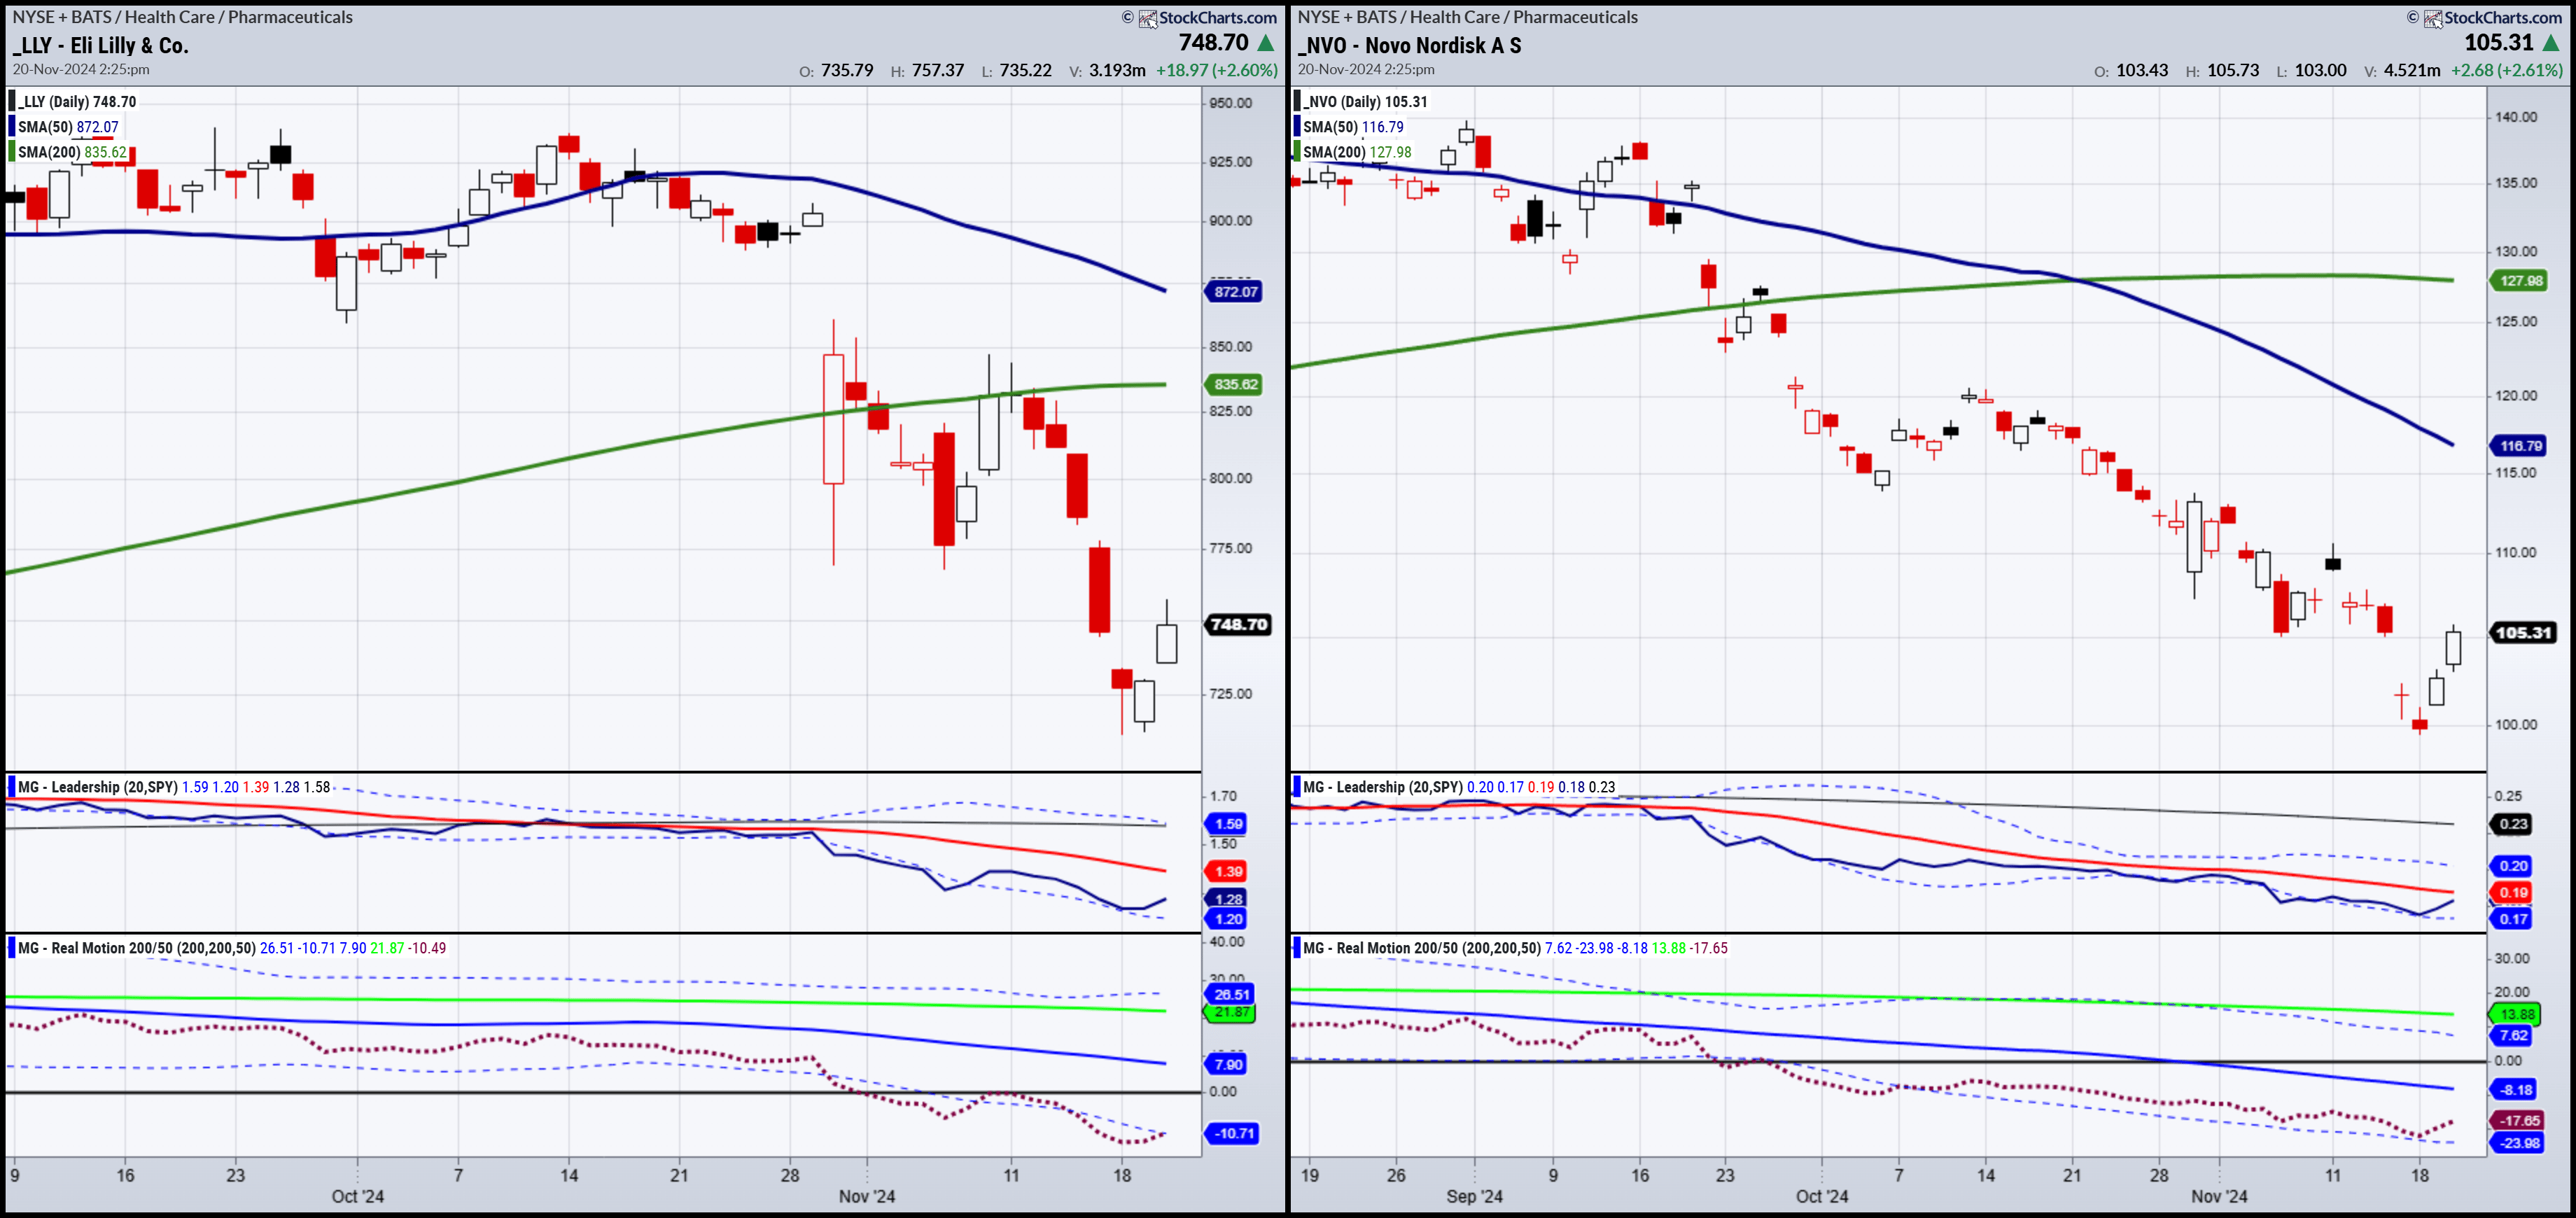
Task: Click the 'Sep '24' label on NVO time axis
Action: 1474,1196
